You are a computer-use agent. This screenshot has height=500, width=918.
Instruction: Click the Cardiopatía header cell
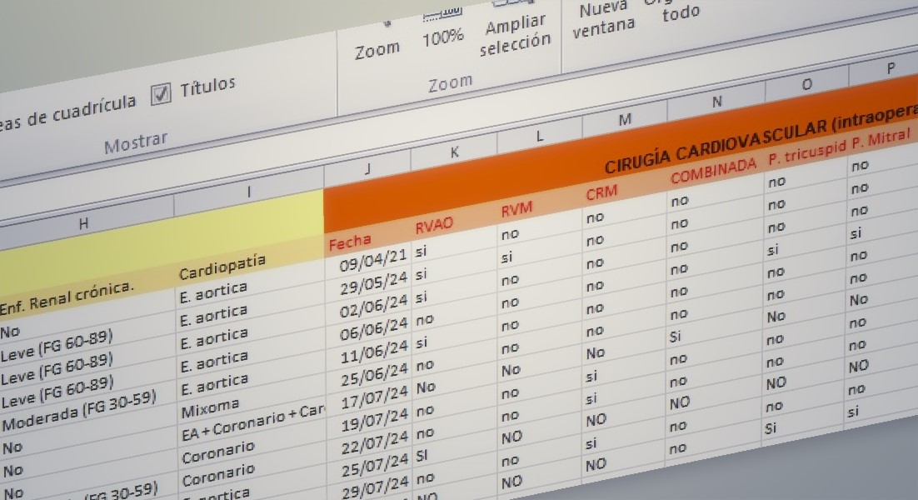click(x=222, y=267)
